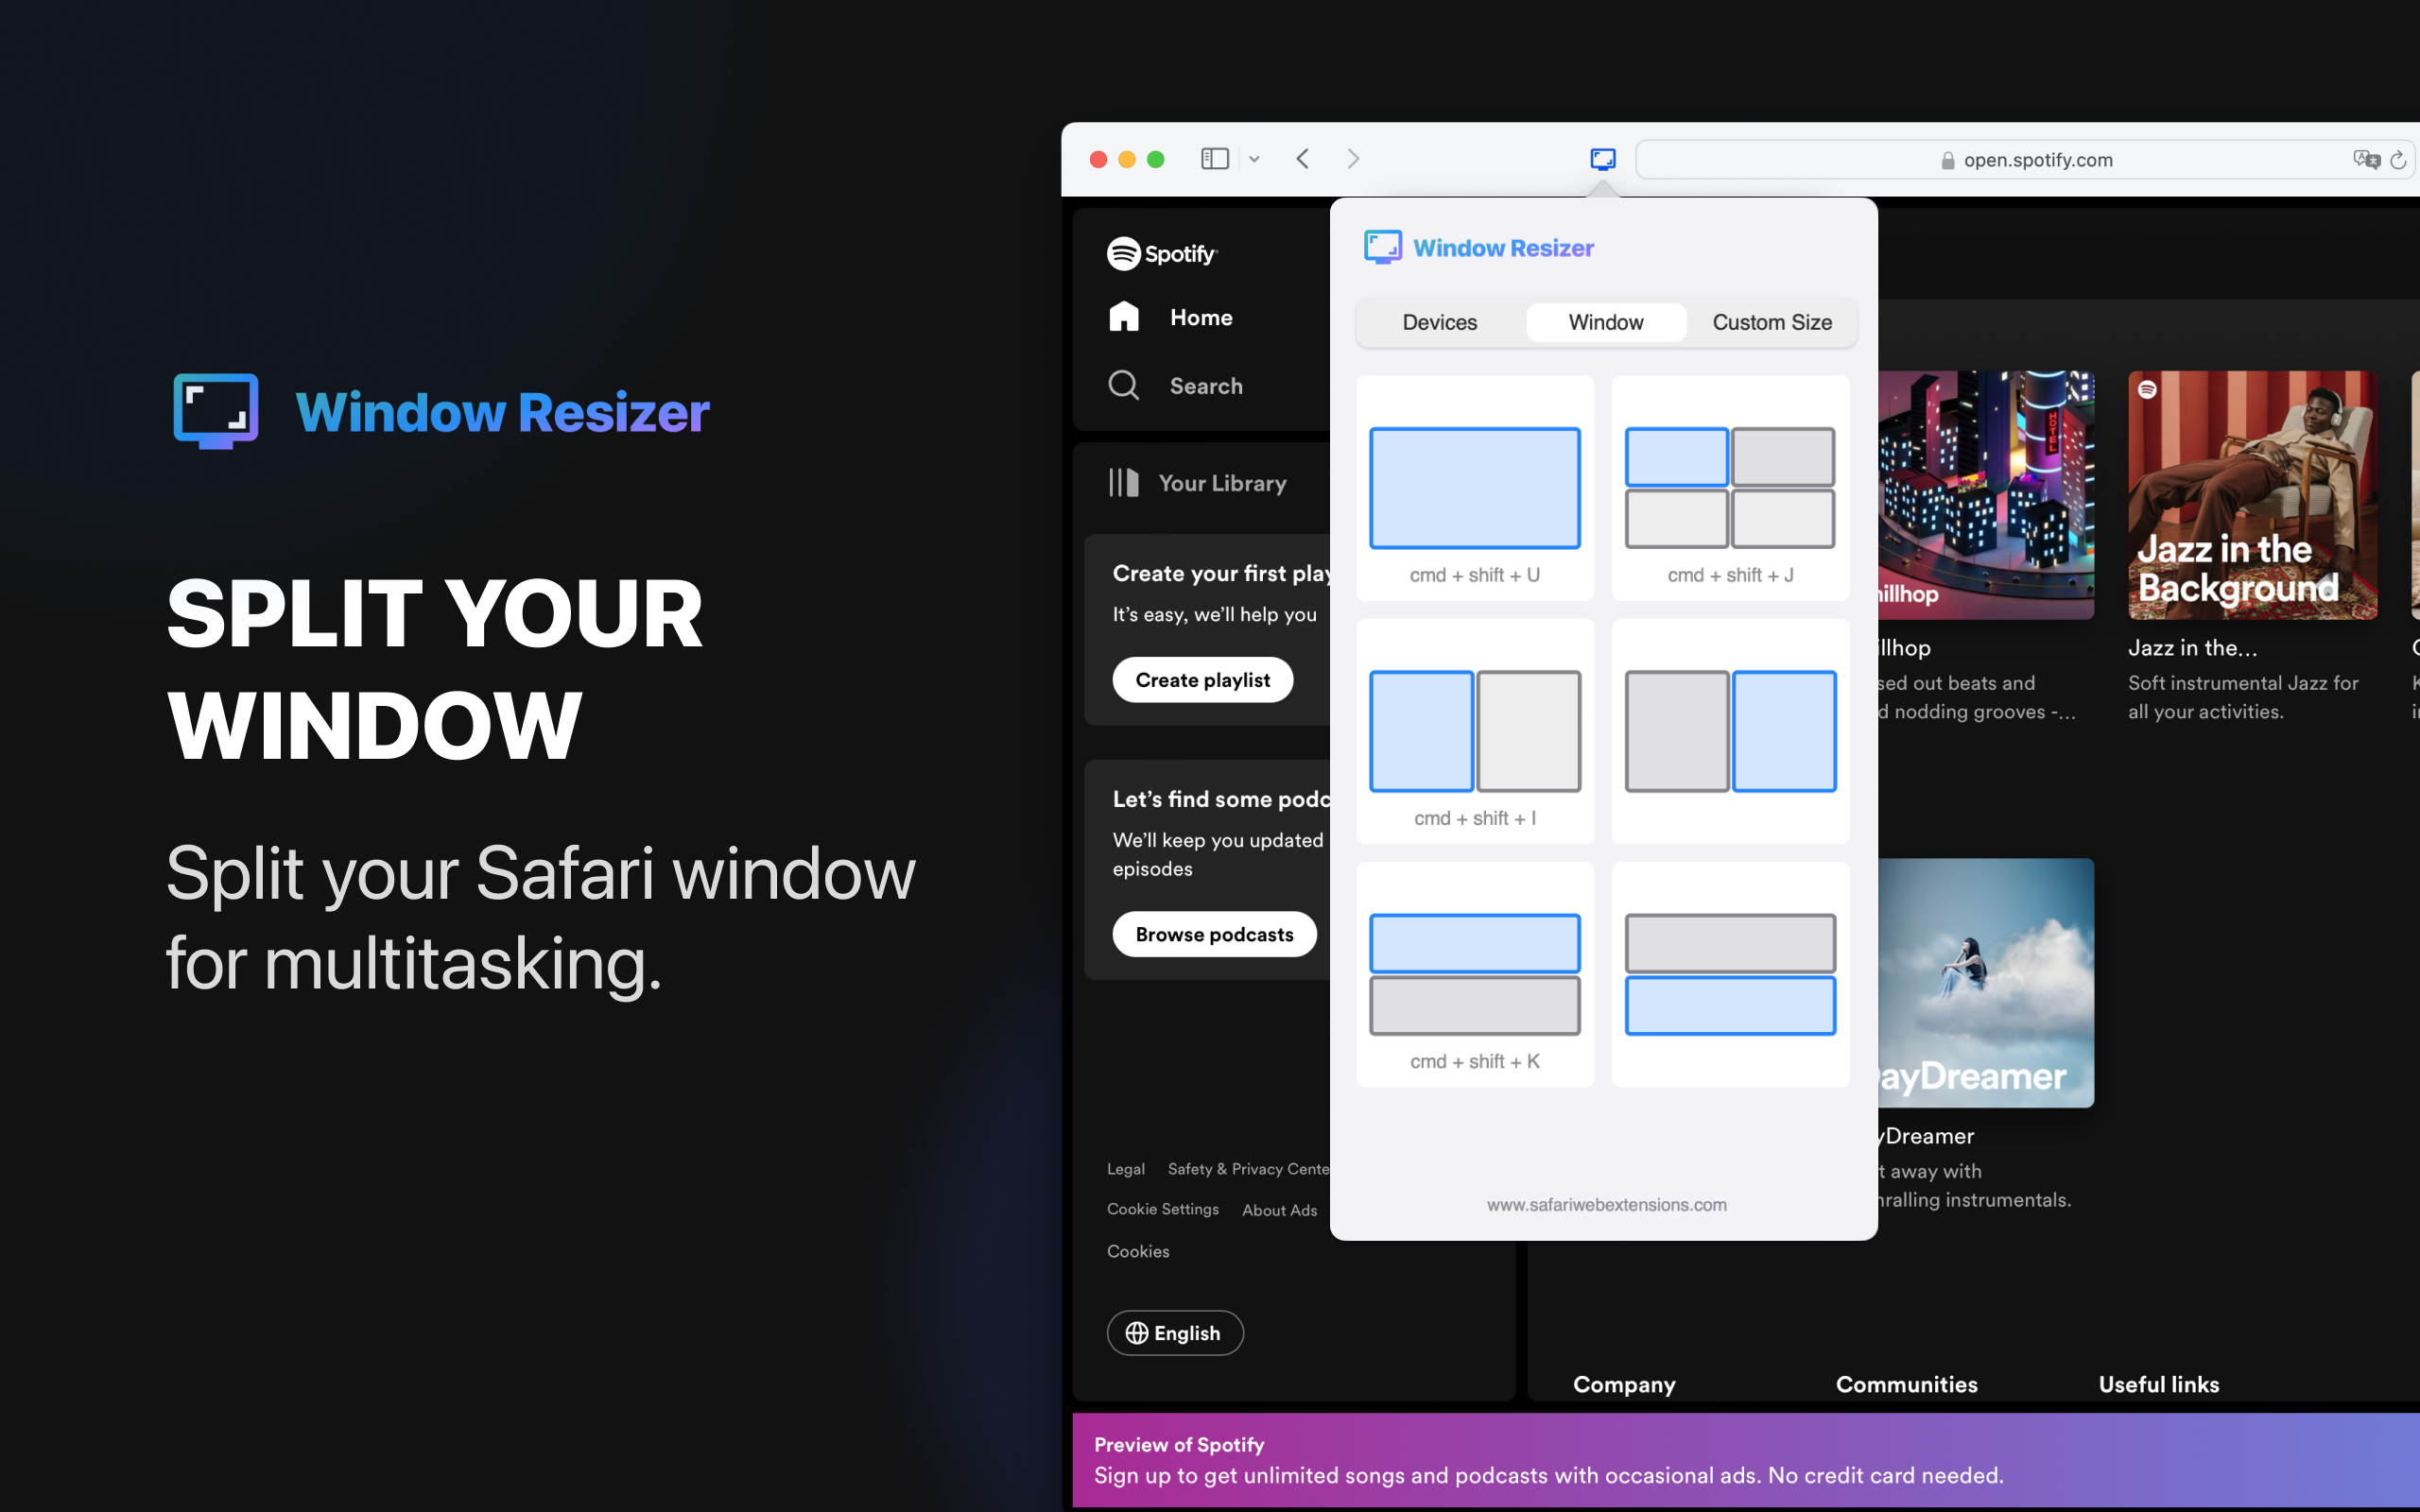Click the globe icon in English button

[x=1137, y=1333]
